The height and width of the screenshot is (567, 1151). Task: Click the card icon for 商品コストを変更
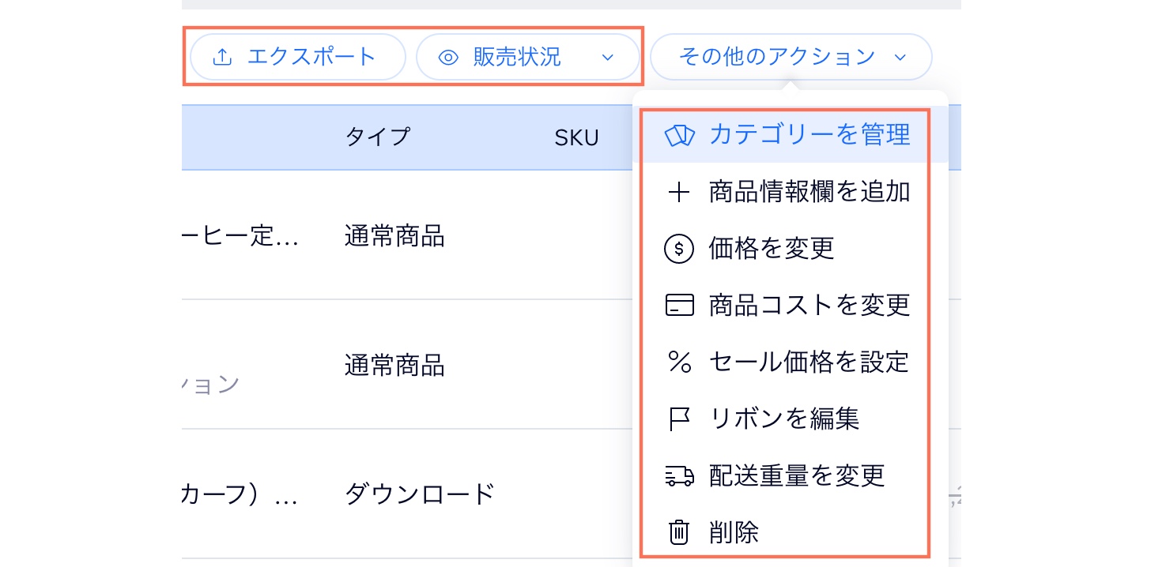pos(679,305)
